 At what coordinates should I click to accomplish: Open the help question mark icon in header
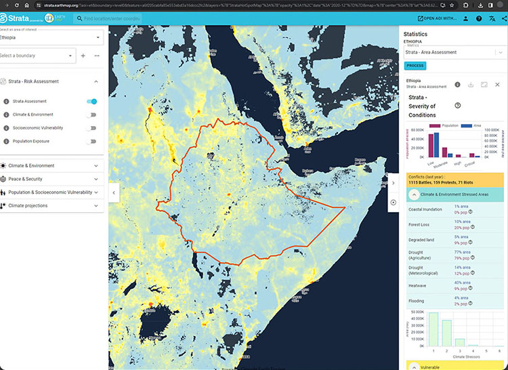click(479, 18)
